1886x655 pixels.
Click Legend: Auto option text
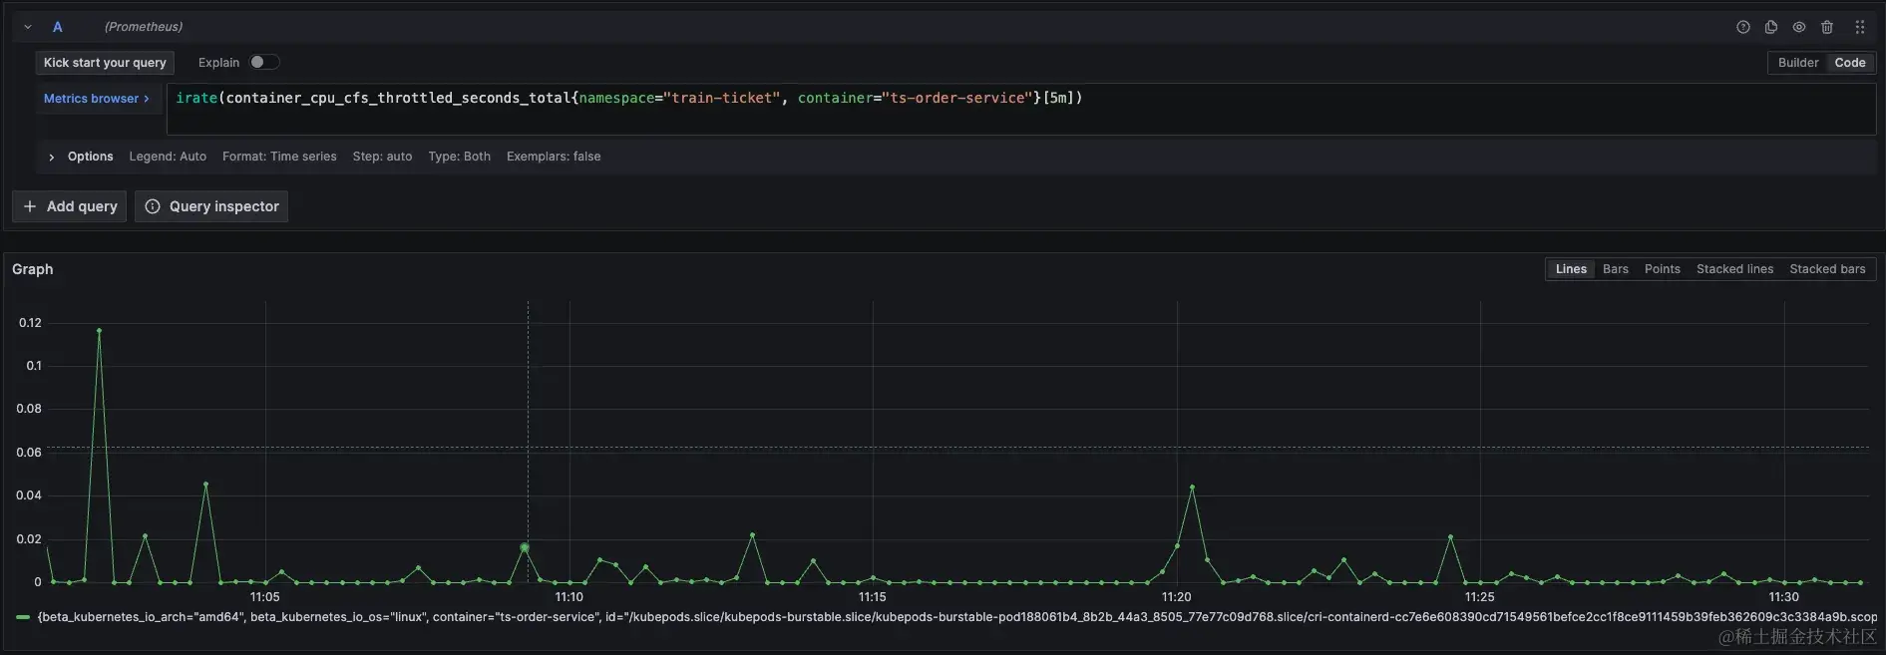point(168,157)
